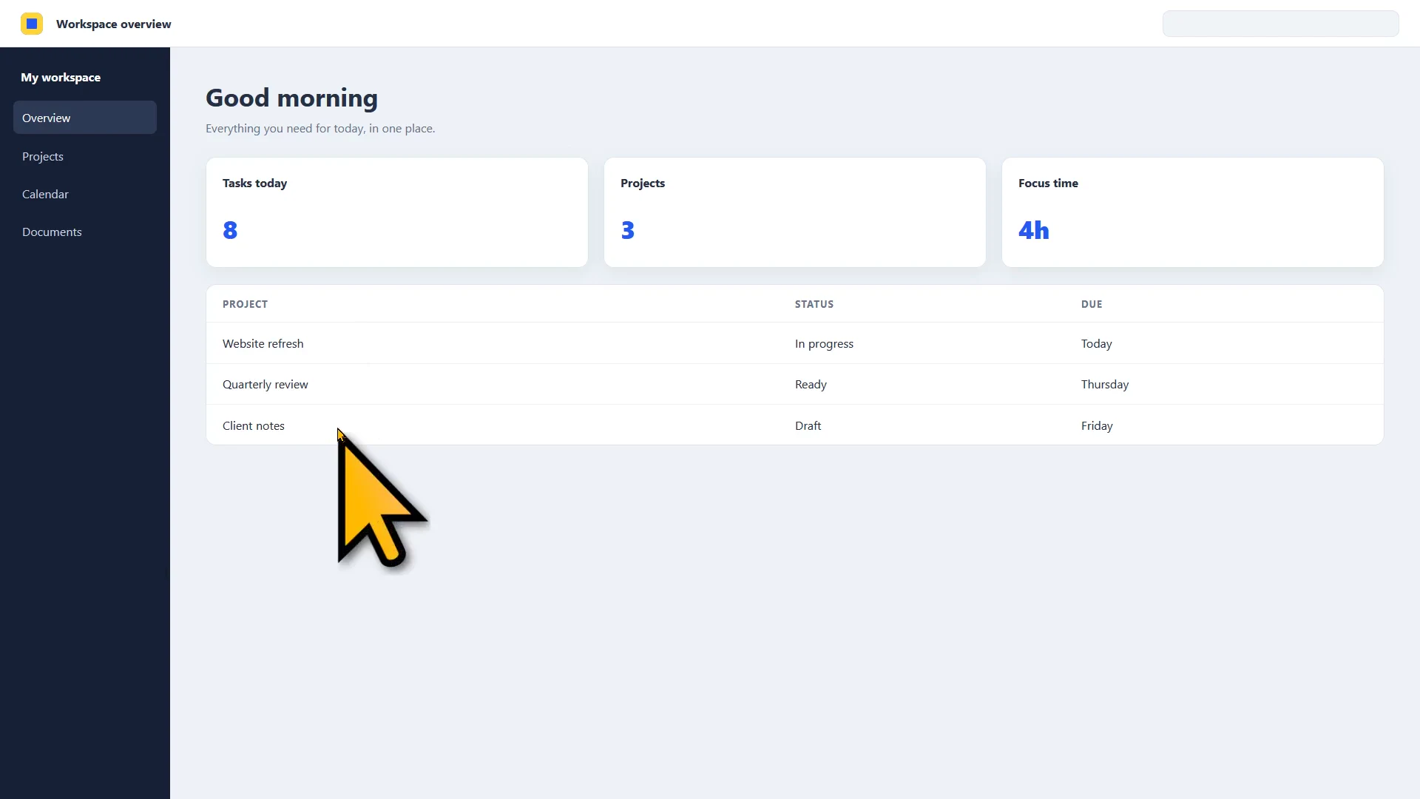Click the In progress status cell

pyautogui.click(x=824, y=343)
